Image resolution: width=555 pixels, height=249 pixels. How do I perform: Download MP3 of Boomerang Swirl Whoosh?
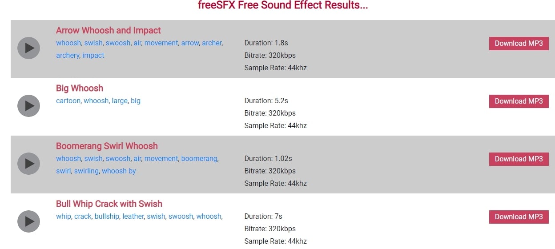click(x=519, y=159)
